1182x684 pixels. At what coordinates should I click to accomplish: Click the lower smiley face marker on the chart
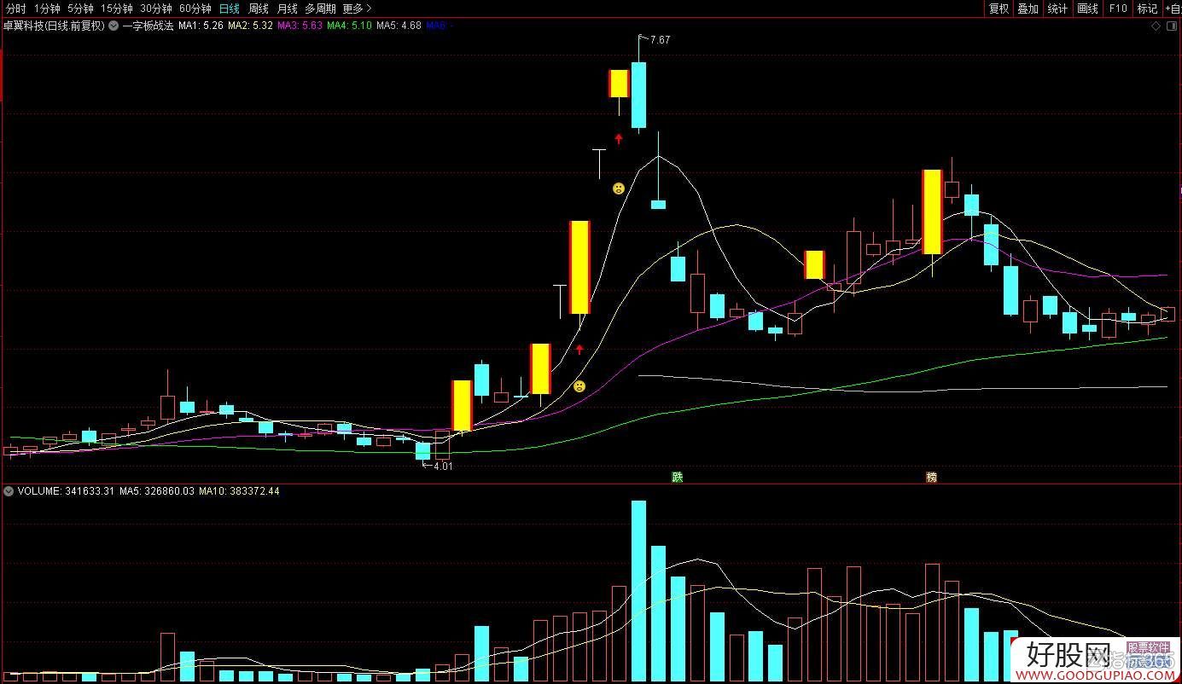[579, 386]
